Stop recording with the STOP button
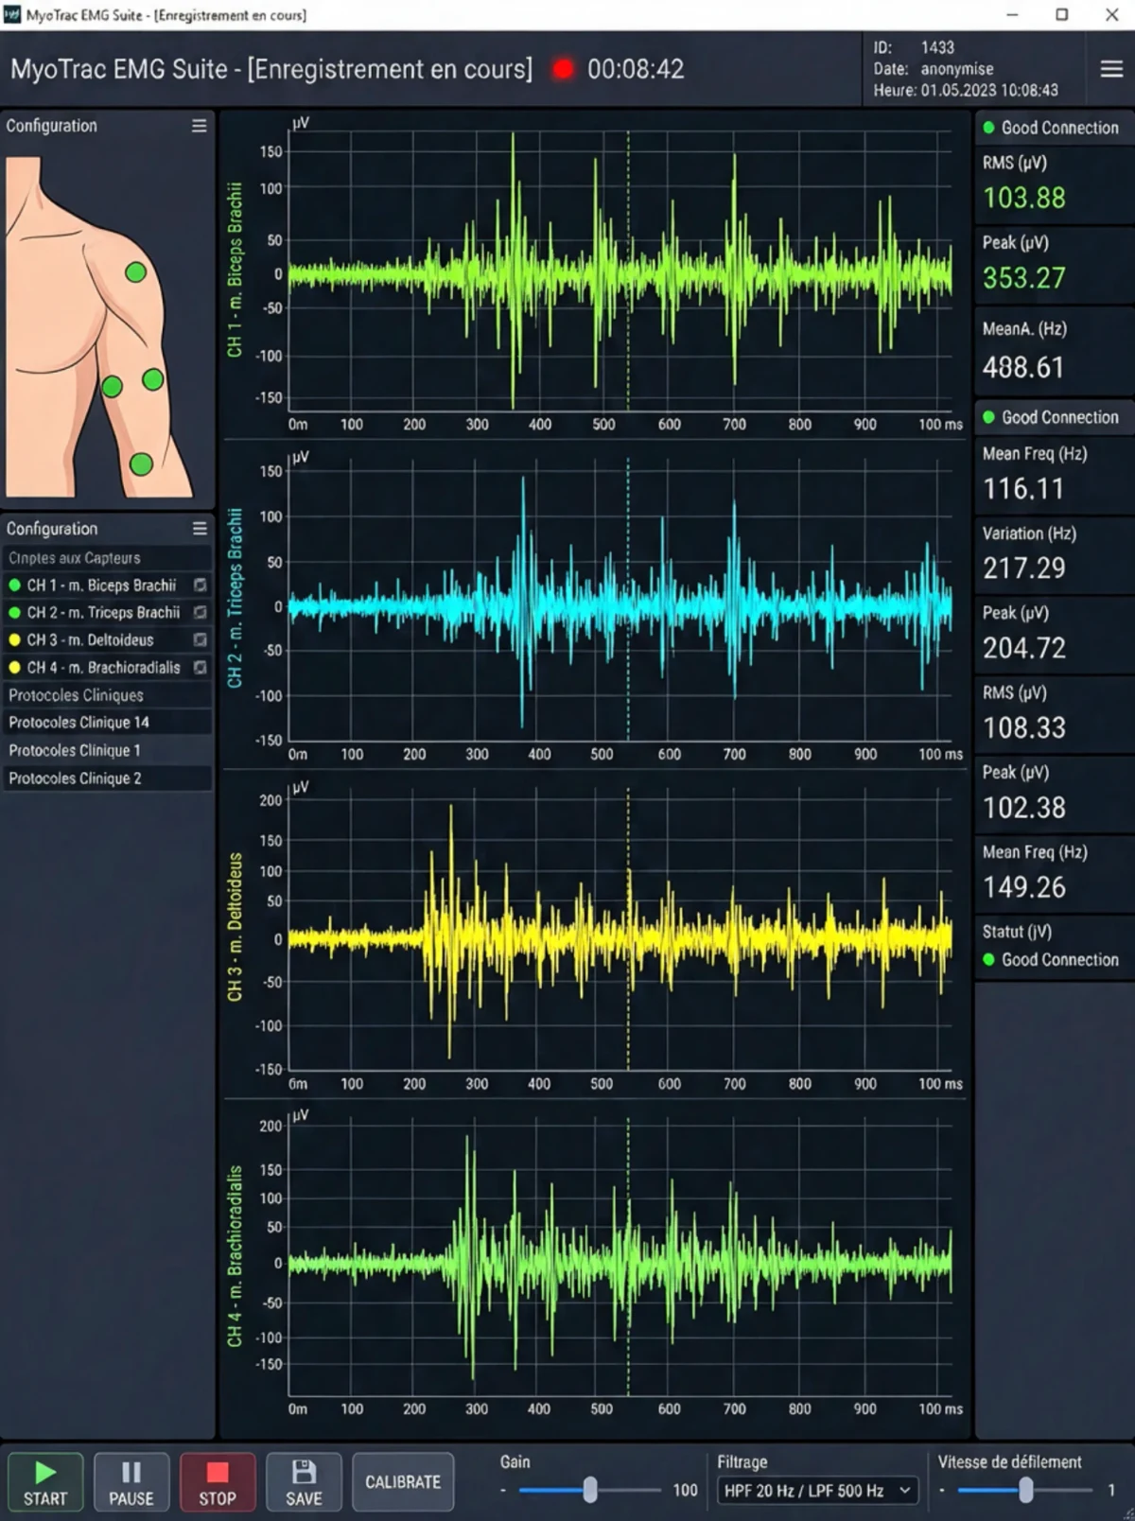The width and height of the screenshot is (1135, 1521). click(218, 1482)
